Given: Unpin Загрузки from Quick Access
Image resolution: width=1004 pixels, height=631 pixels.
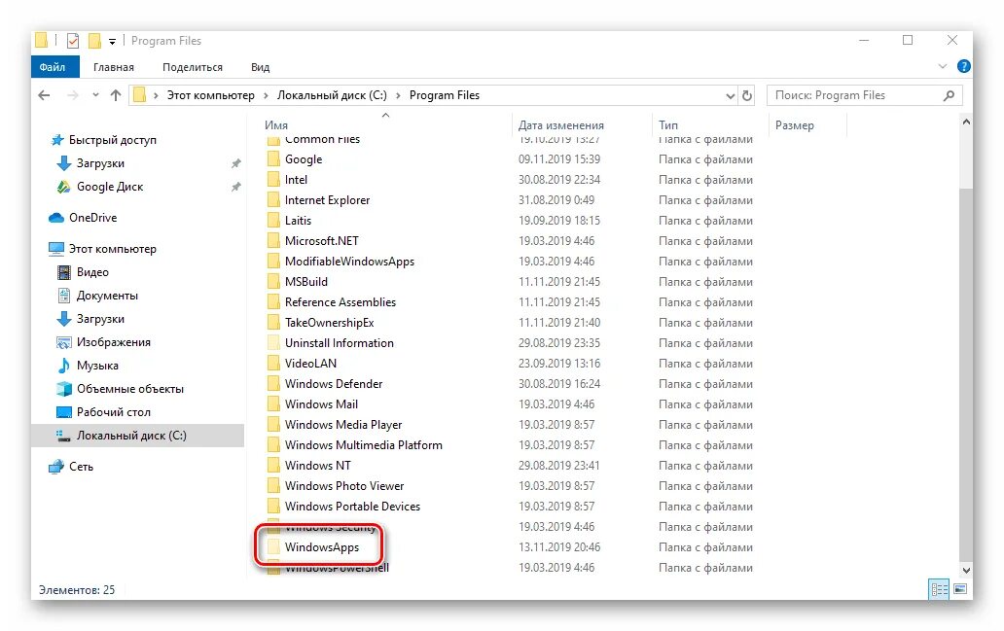Looking at the screenshot, I should [234, 163].
